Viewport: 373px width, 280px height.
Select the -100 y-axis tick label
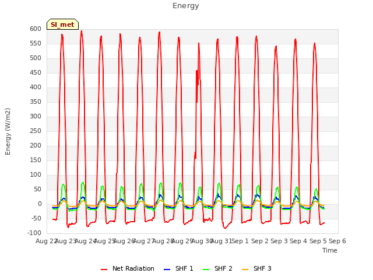click(x=34, y=233)
